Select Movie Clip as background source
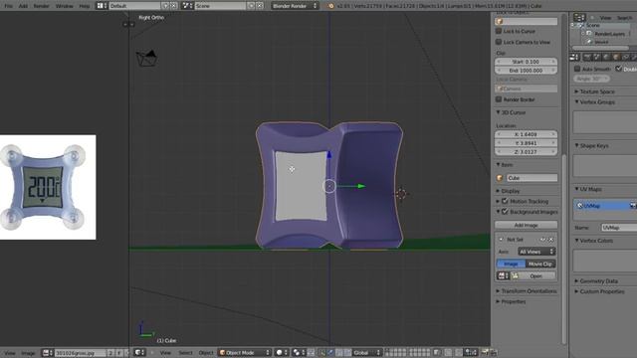637x358 pixels. 540,264
